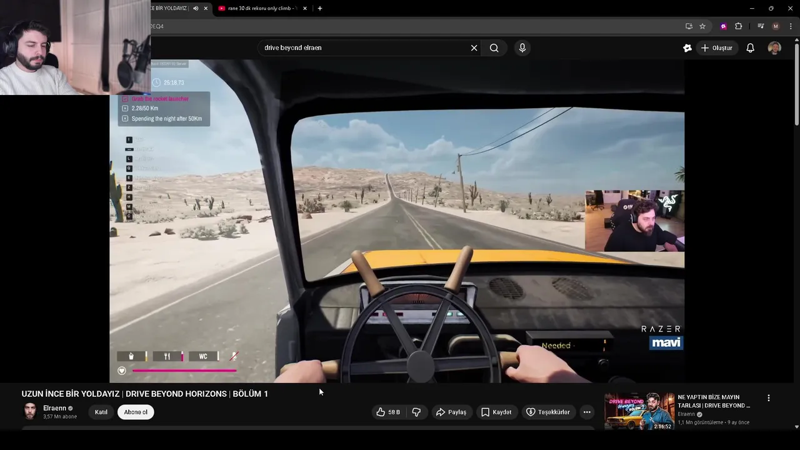Open the sparkle icon next to Oluştur
Image resolution: width=800 pixels, height=450 pixels.
pyautogui.click(x=687, y=48)
